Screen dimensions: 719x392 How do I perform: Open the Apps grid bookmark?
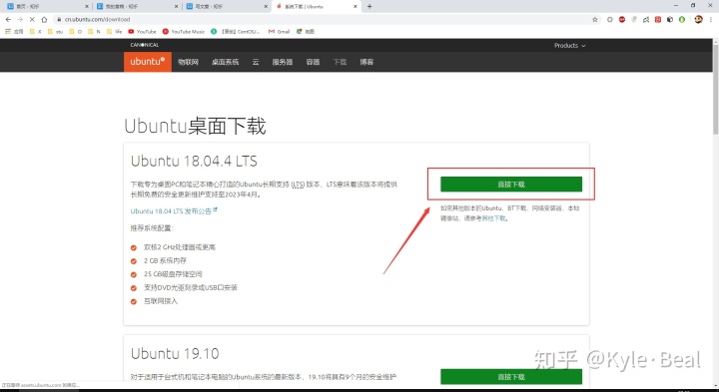tap(14, 32)
